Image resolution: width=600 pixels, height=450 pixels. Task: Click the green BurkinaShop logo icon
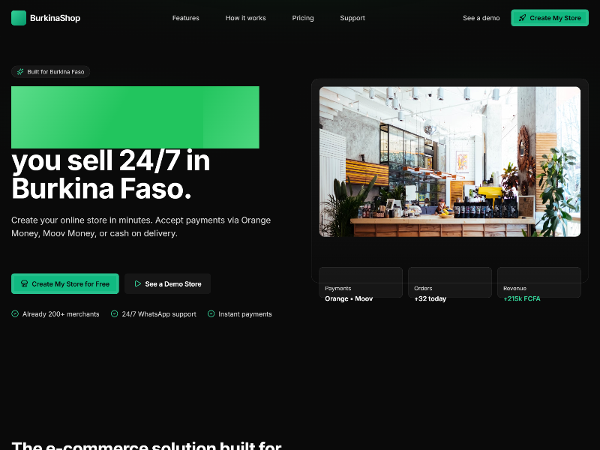tap(18, 17)
